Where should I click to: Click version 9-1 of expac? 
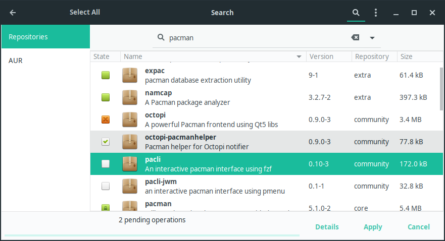tap(313, 75)
